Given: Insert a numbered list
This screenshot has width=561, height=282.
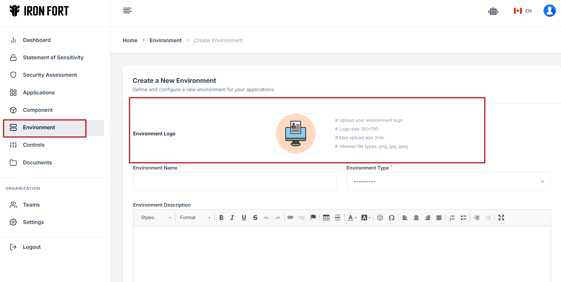Looking at the screenshot, I should (452, 218).
